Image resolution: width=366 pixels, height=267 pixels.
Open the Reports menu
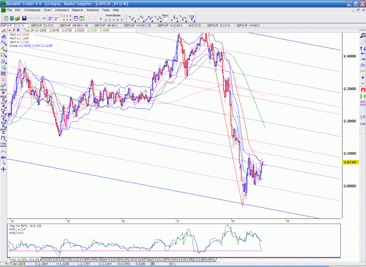[77, 10]
